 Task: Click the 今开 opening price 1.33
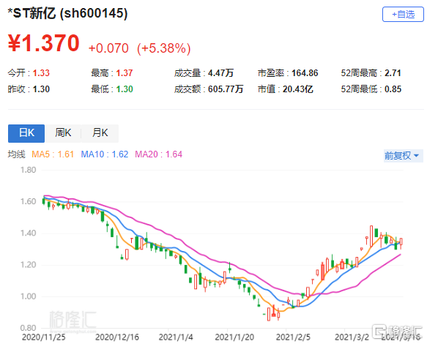click(41, 73)
